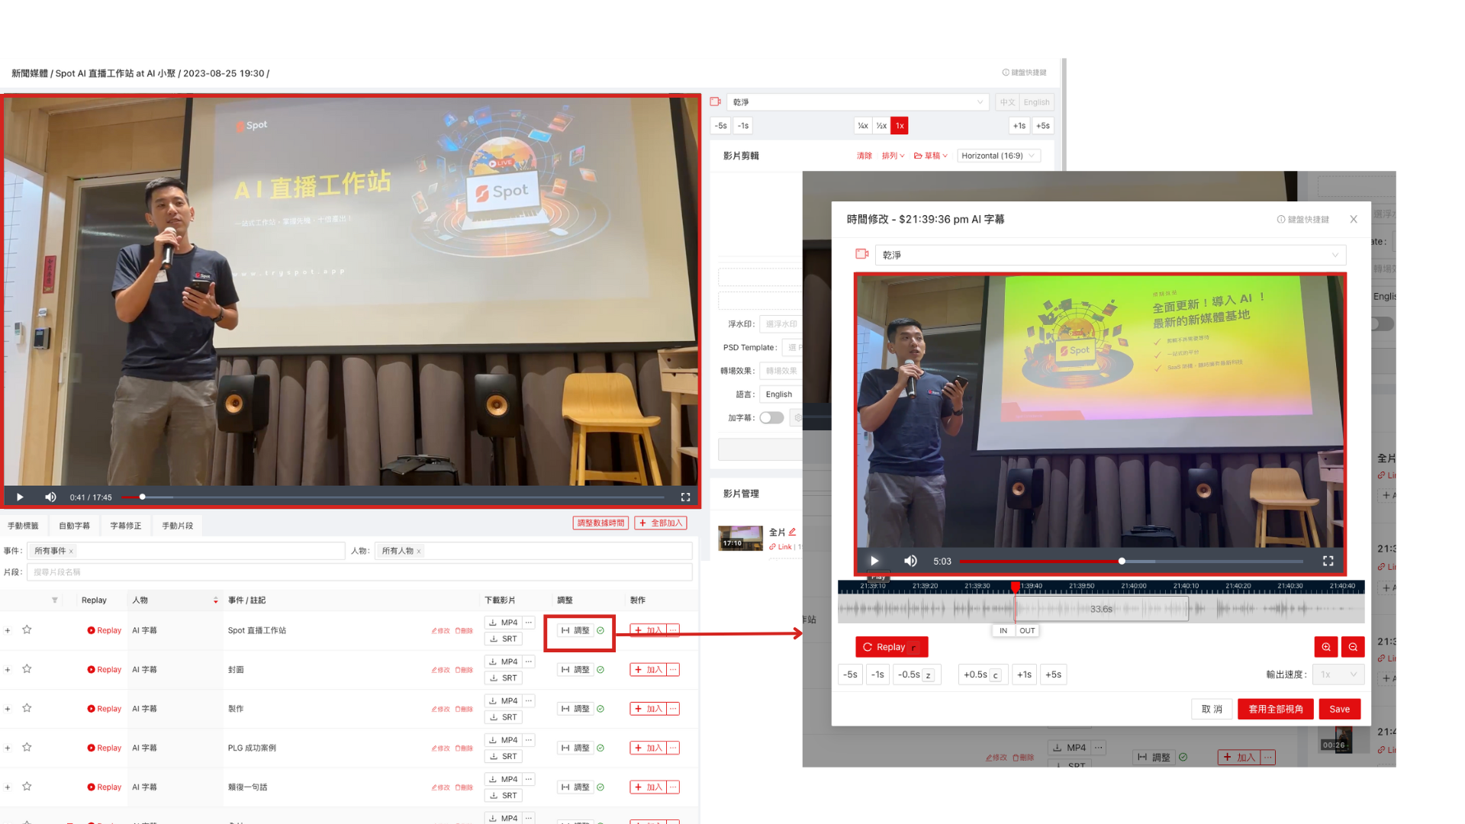This screenshot has height=824, width=1465.
Task: Click 全部加入 button
Action: pyautogui.click(x=661, y=523)
